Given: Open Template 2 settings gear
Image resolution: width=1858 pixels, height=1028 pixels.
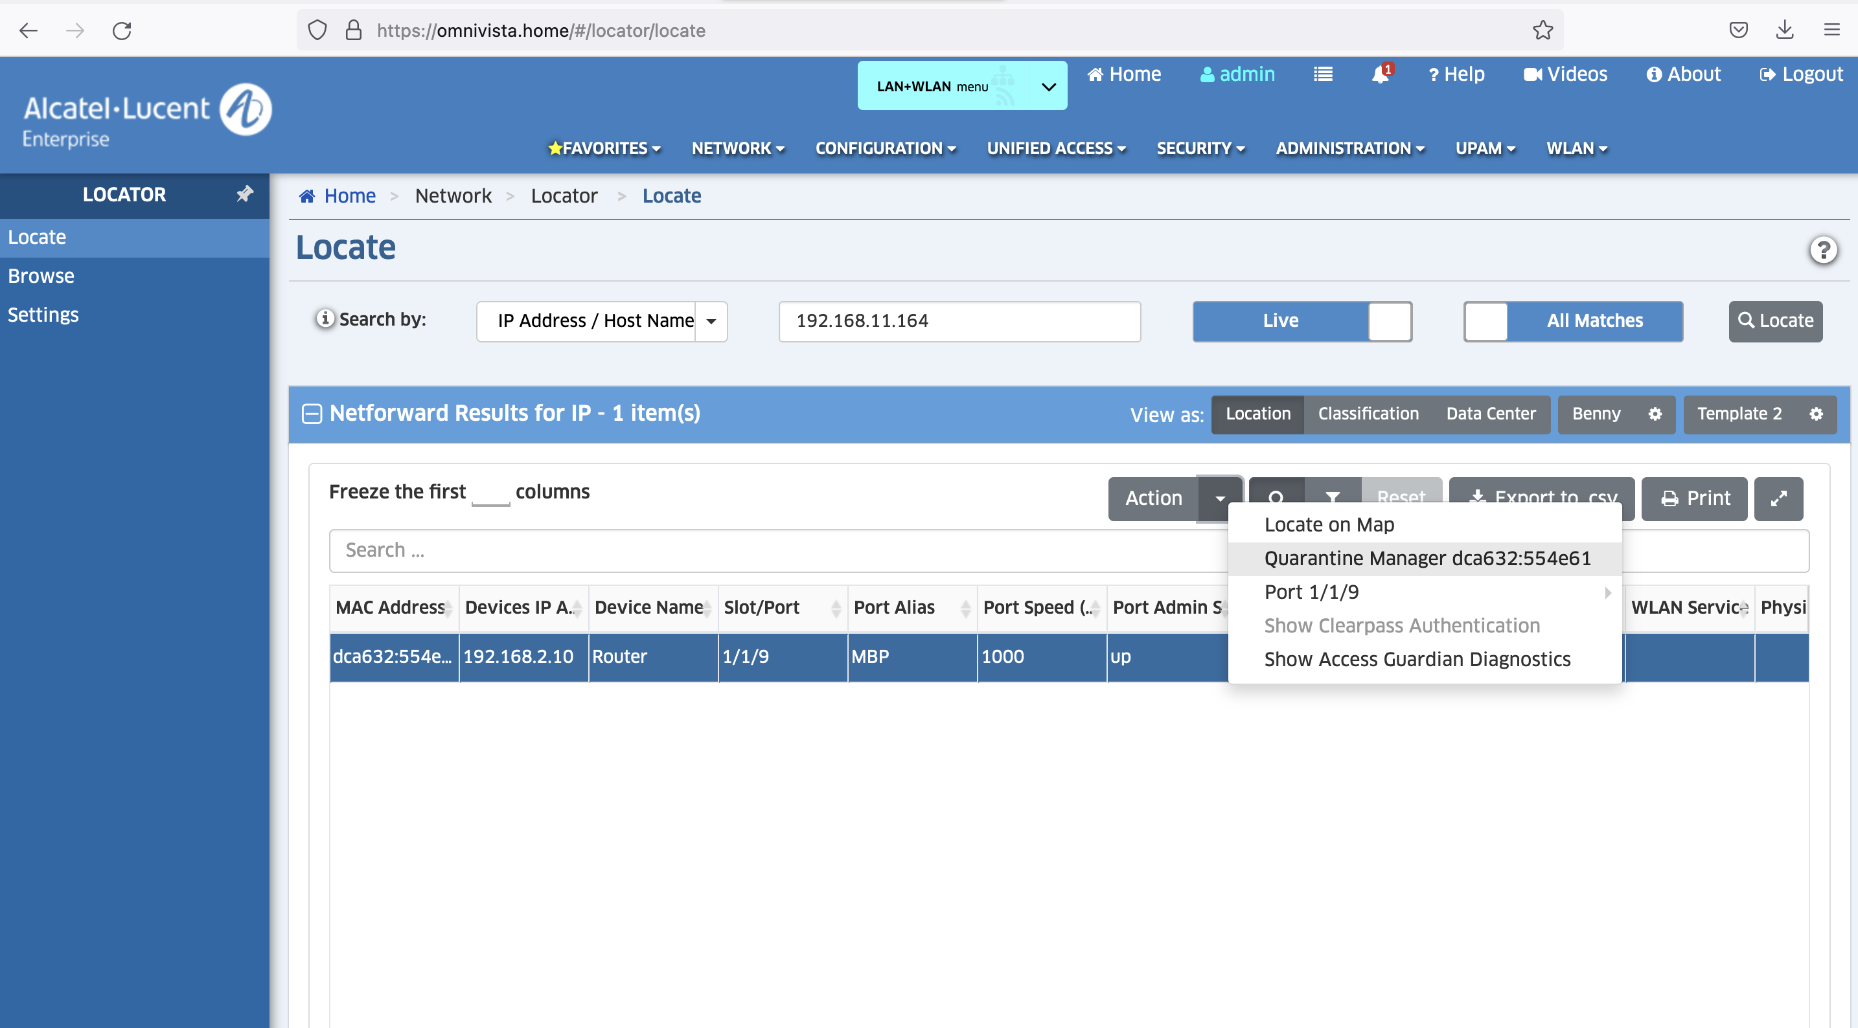Looking at the screenshot, I should (1816, 414).
